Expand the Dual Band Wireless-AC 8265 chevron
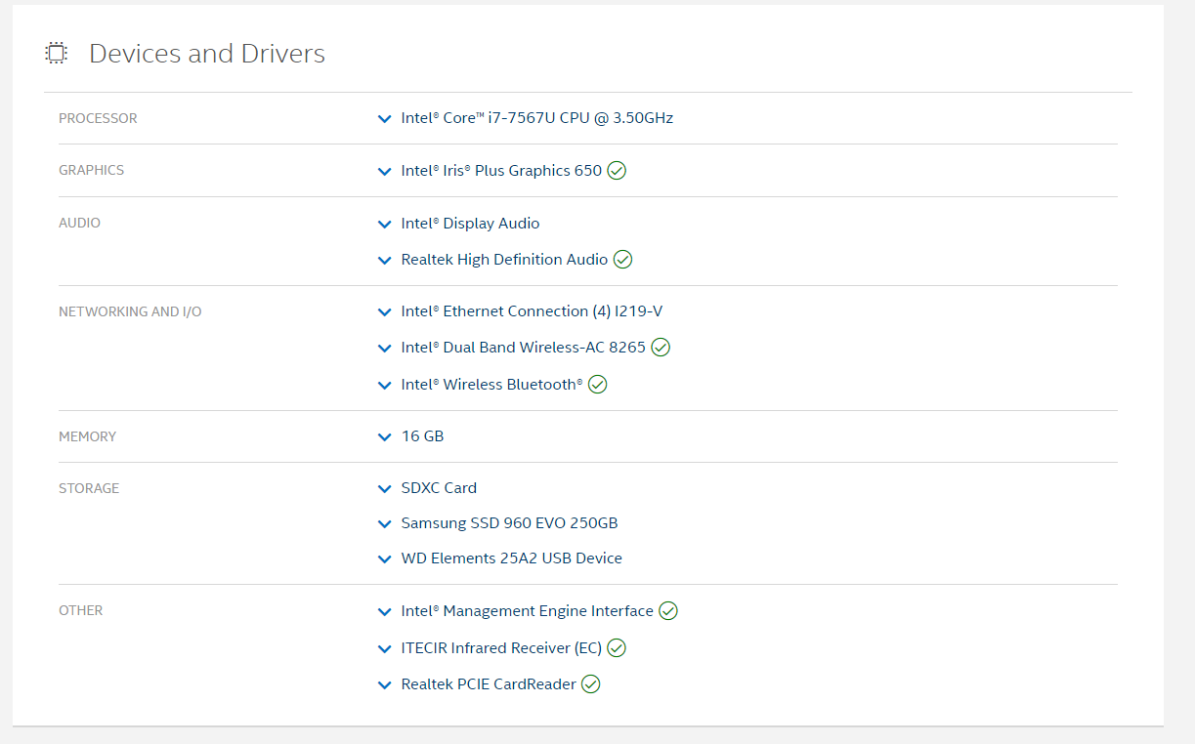Image resolution: width=1195 pixels, height=744 pixels. click(x=384, y=349)
